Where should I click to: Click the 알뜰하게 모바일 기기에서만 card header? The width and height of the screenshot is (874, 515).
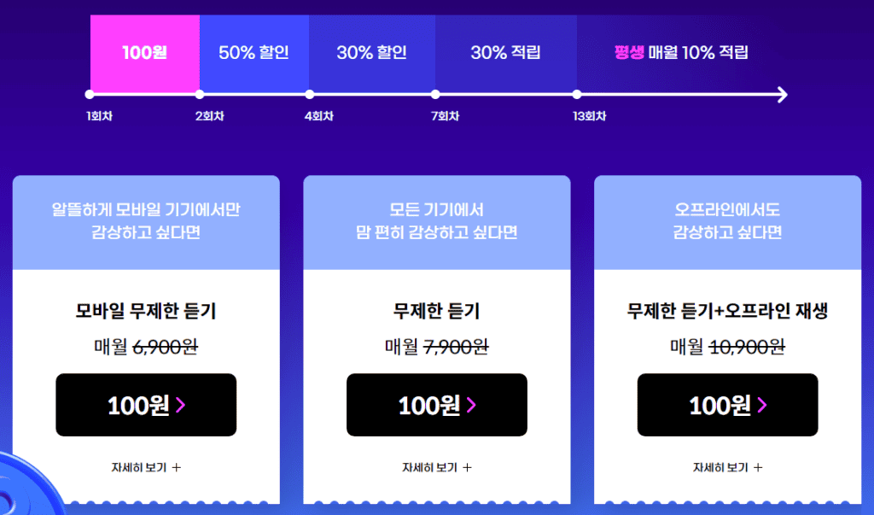point(146,222)
